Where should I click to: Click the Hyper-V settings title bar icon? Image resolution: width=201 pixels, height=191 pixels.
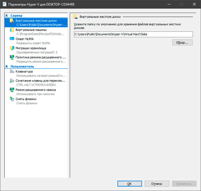(5, 4)
